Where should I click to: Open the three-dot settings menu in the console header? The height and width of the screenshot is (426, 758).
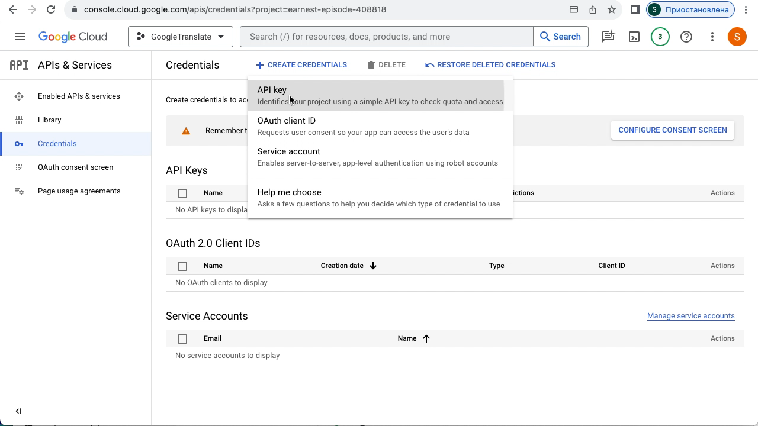(x=712, y=37)
